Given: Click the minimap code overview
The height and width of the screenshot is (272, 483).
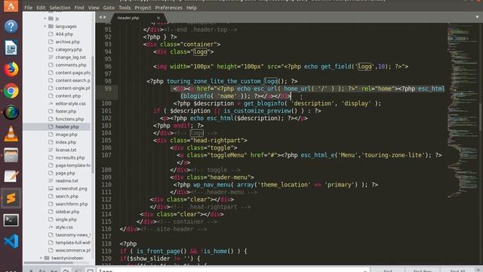Looking at the screenshot, I should click(462, 111).
